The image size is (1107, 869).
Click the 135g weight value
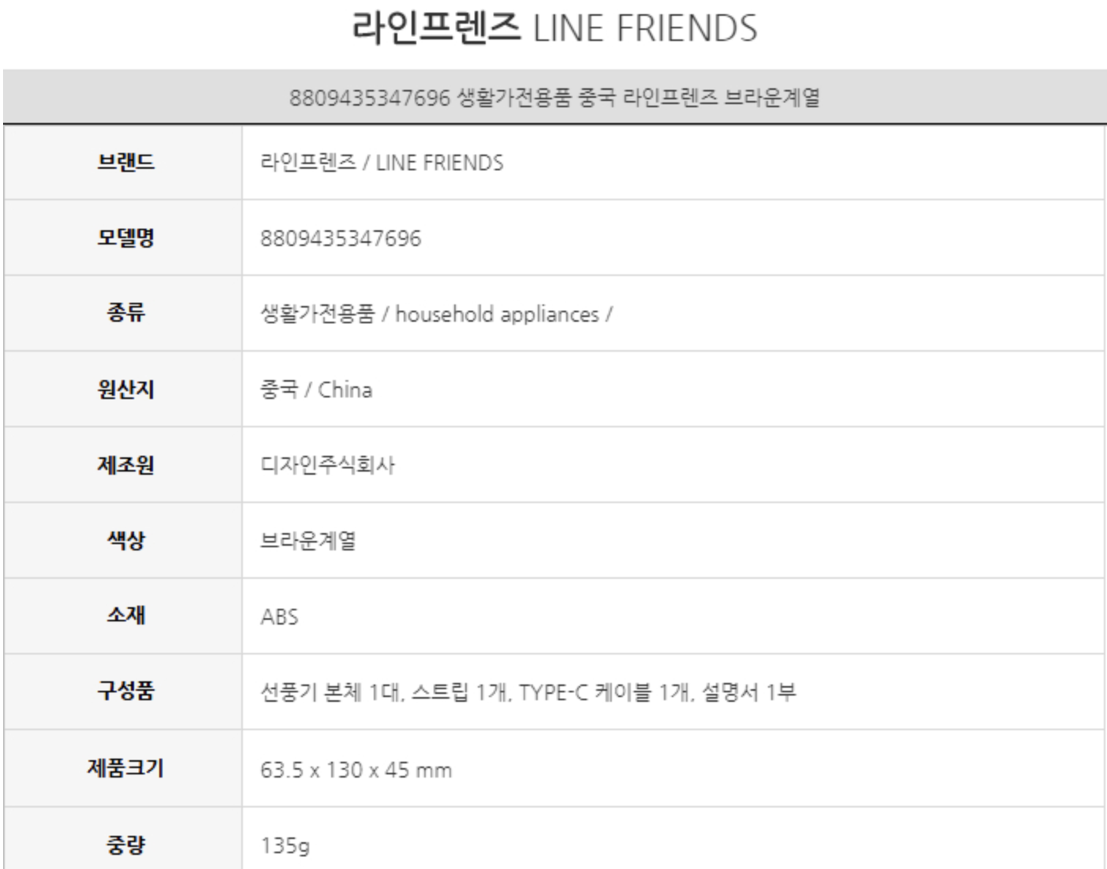pos(285,845)
